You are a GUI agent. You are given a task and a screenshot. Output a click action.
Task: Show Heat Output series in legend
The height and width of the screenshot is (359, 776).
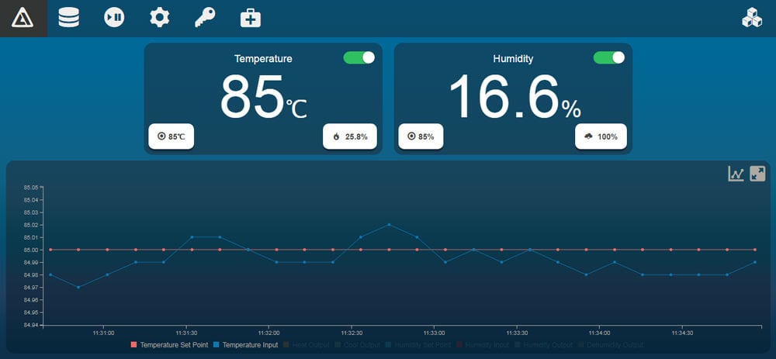pos(310,344)
